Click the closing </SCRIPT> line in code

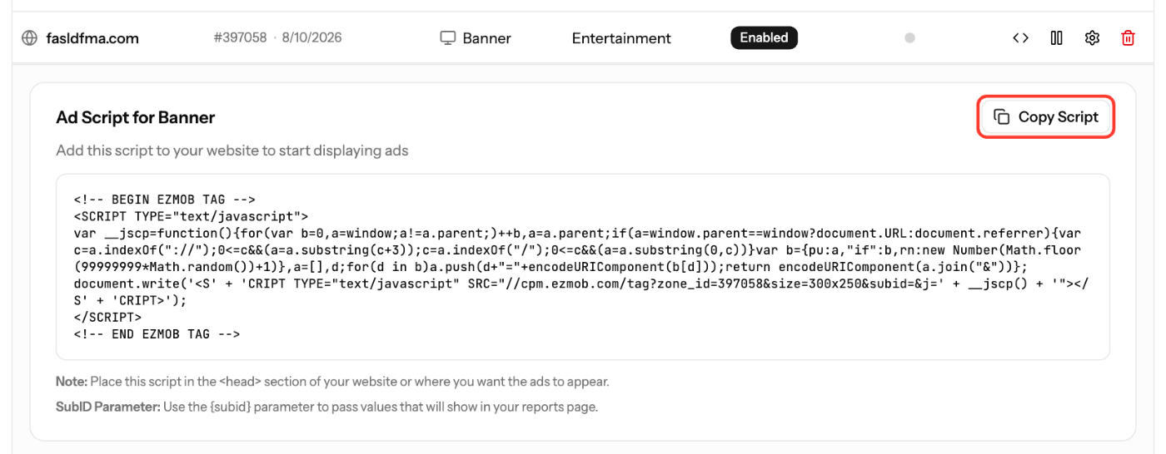point(107,318)
